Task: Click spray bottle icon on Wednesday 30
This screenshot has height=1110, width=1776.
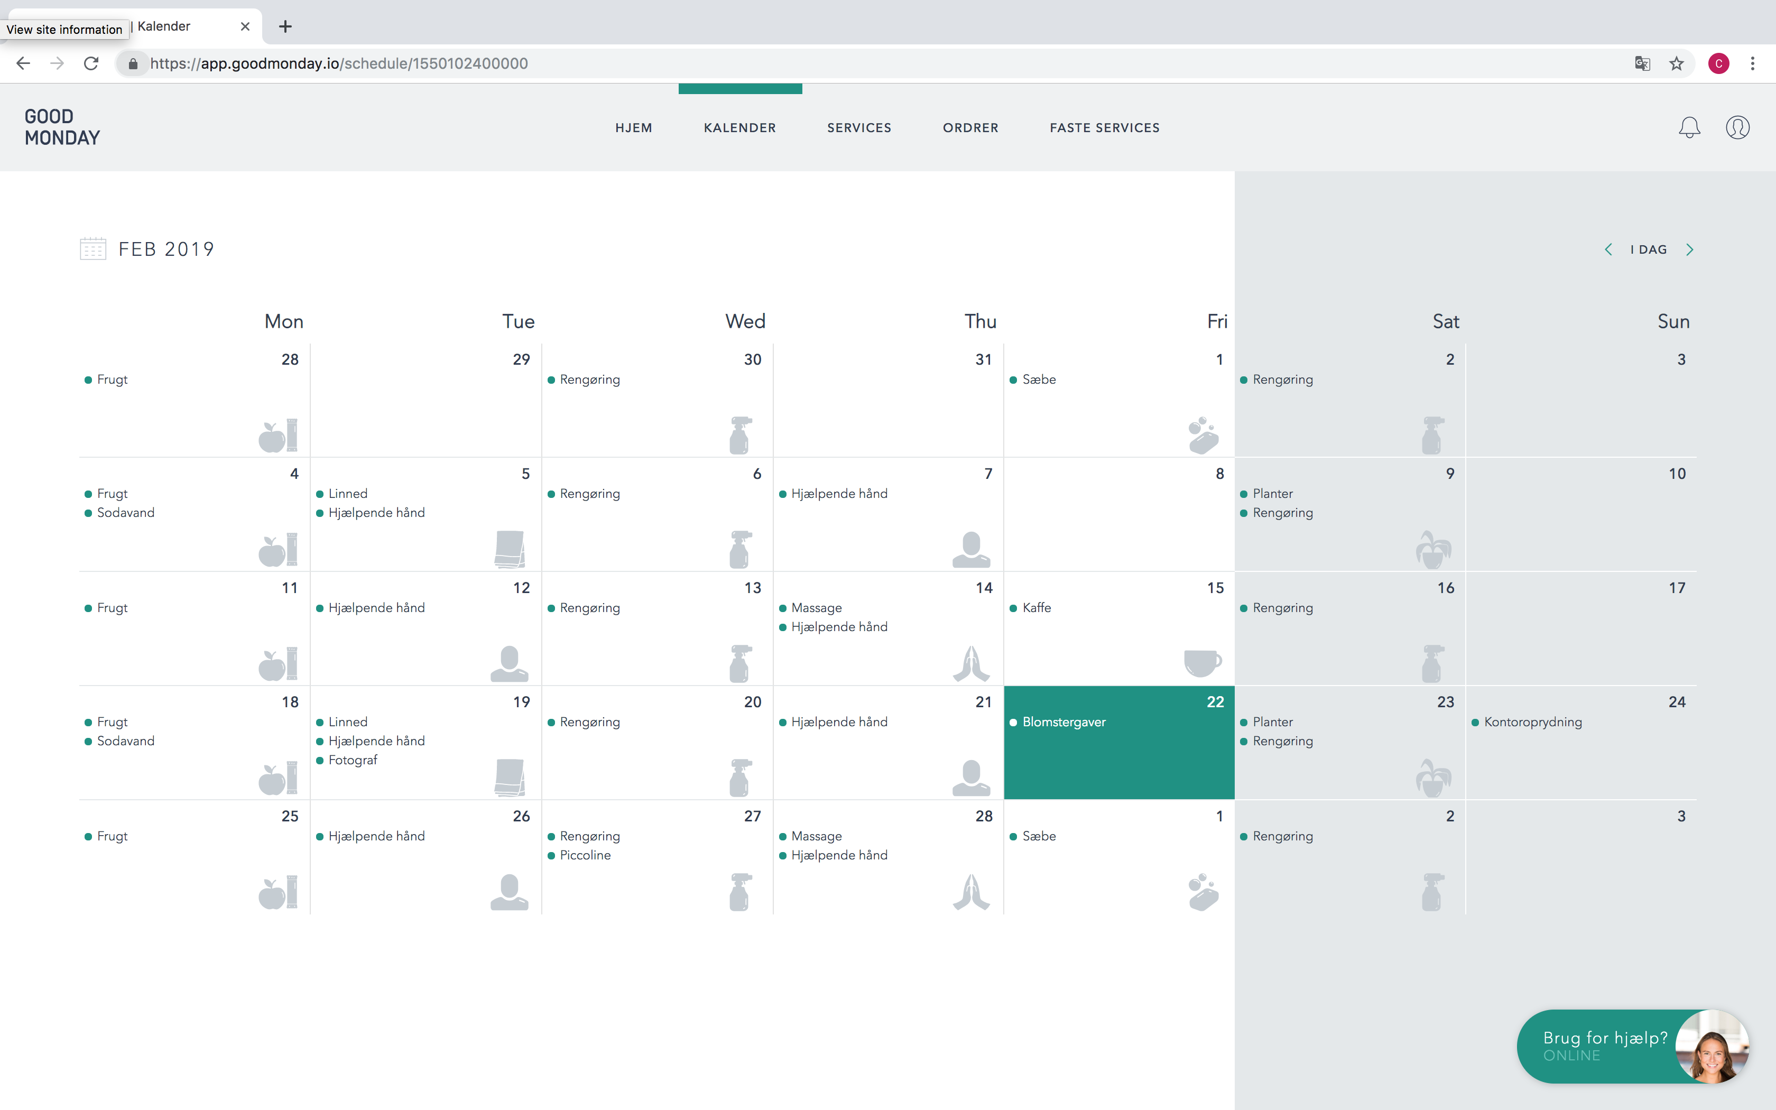Action: pos(741,436)
